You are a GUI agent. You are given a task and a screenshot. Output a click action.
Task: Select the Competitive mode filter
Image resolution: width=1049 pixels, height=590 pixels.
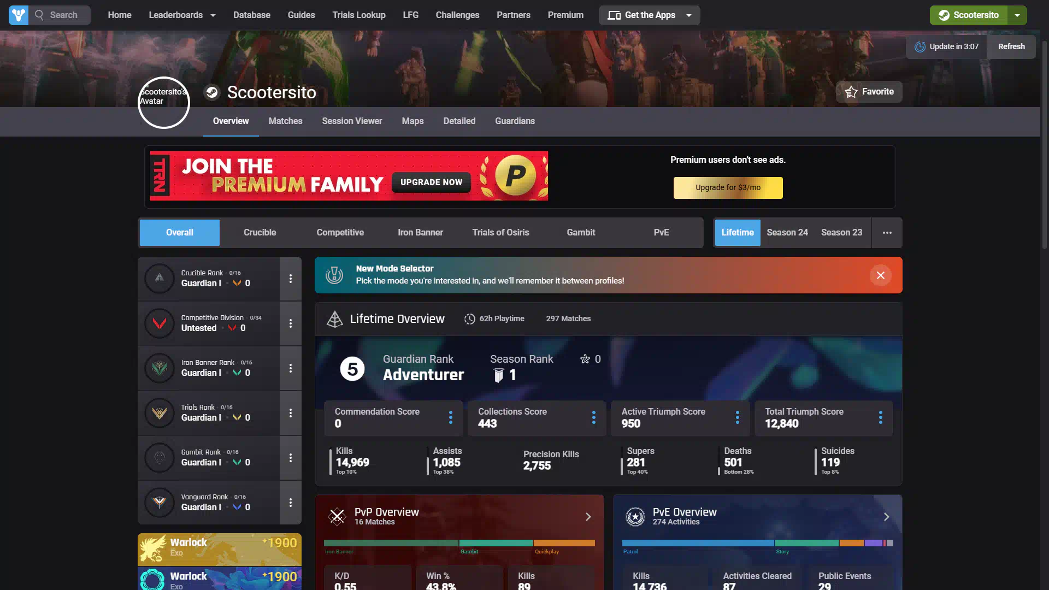click(340, 233)
